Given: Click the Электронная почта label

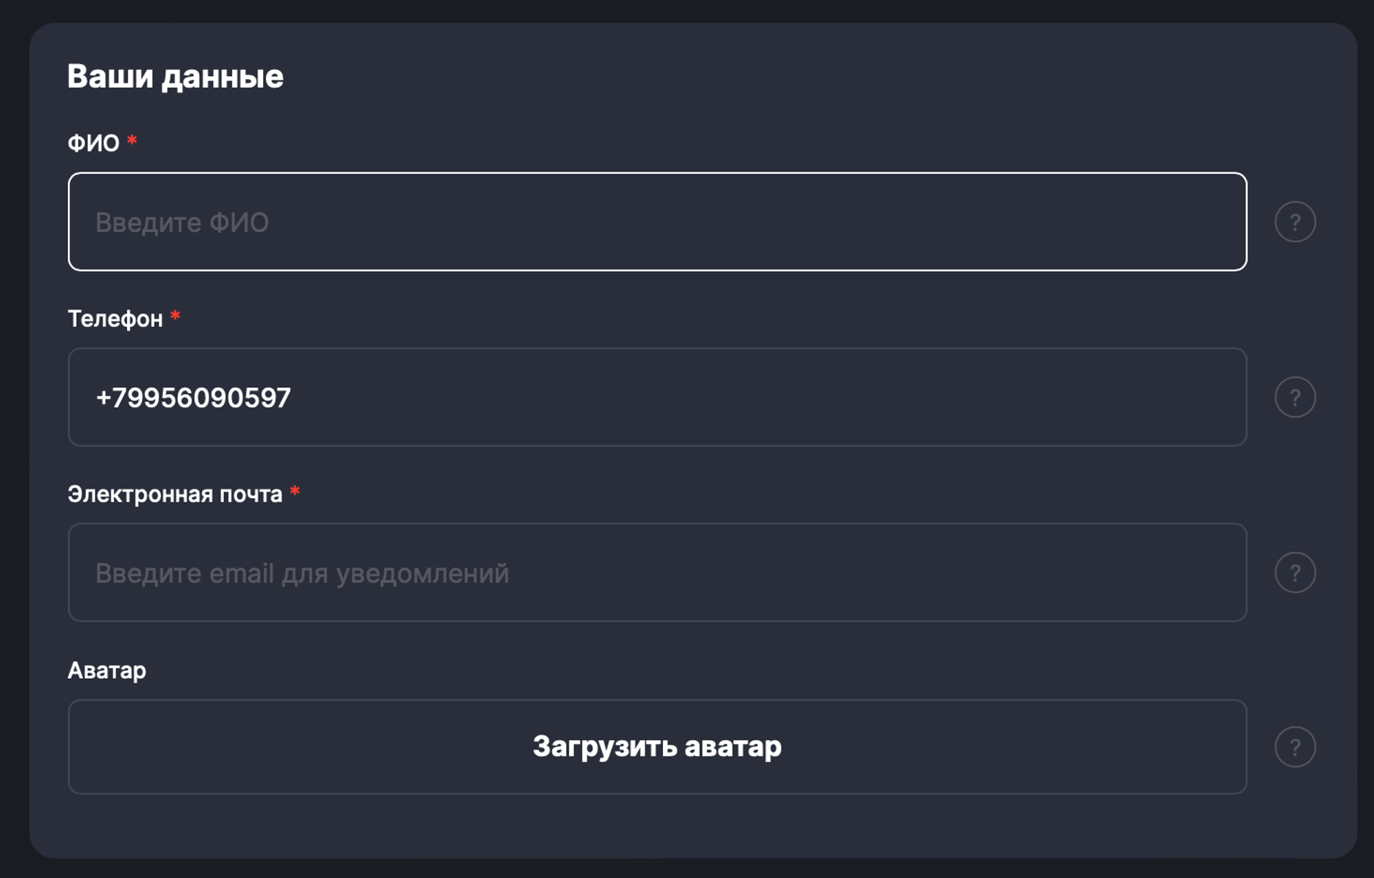Looking at the screenshot, I should [175, 494].
